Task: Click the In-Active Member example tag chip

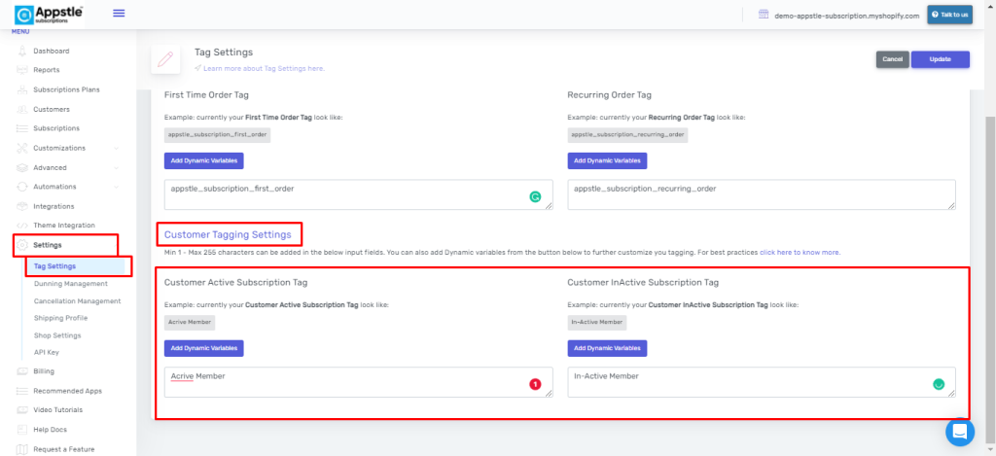Action: point(597,322)
